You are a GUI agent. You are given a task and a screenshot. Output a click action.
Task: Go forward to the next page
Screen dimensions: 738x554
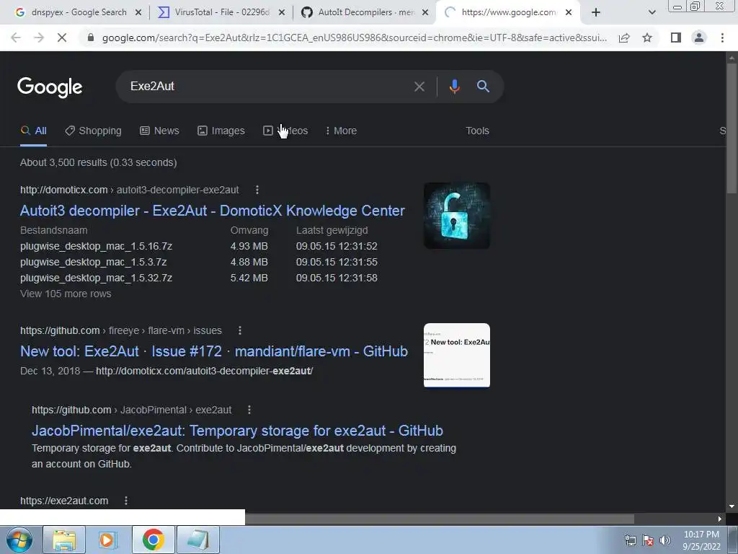39,38
